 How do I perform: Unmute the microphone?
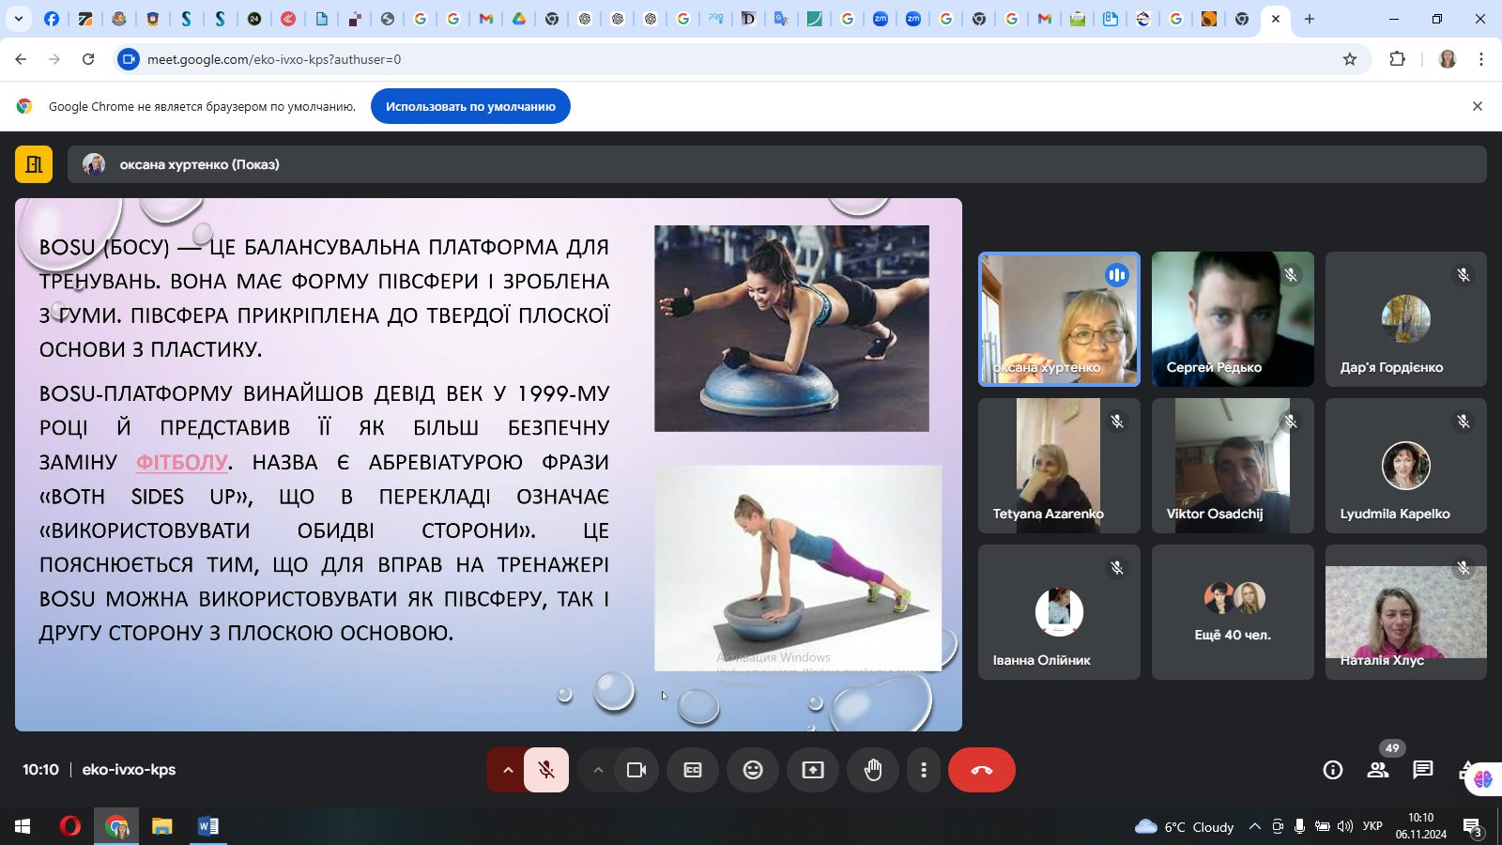click(x=546, y=770)
